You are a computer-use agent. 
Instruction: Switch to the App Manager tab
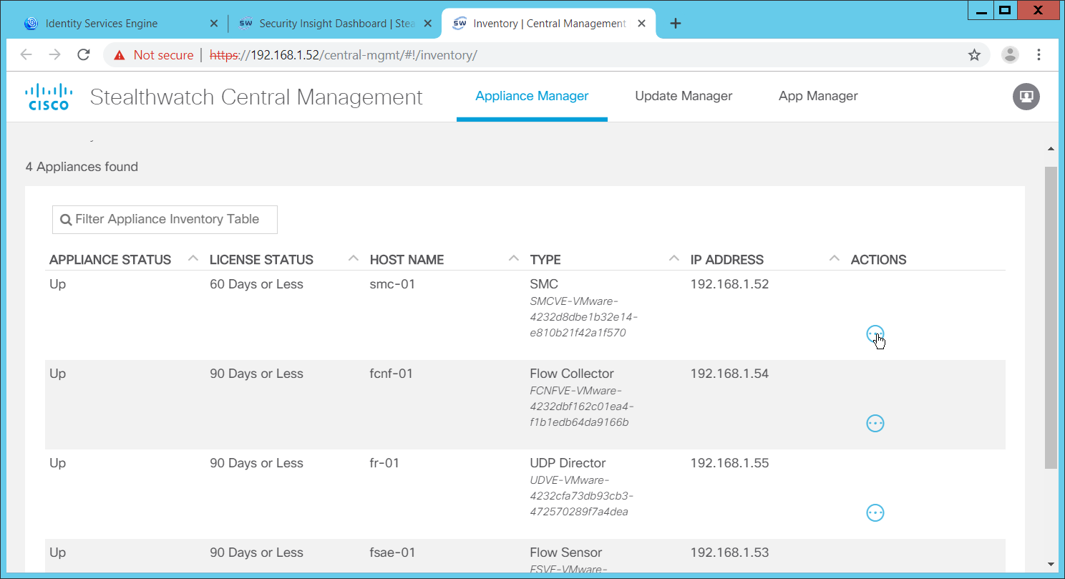click(x=818, y=96)
